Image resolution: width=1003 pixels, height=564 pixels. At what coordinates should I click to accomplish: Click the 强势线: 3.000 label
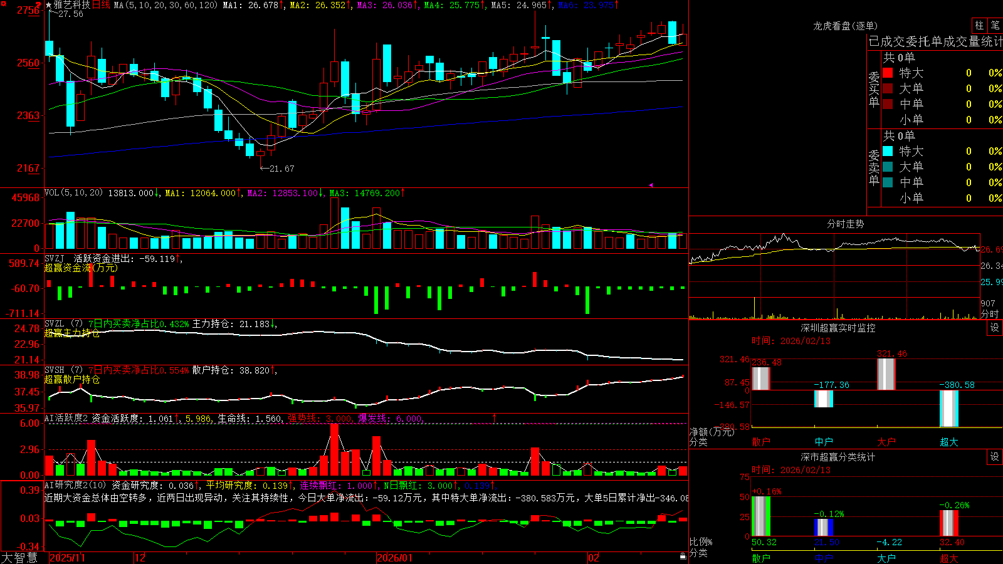(320, 418)
